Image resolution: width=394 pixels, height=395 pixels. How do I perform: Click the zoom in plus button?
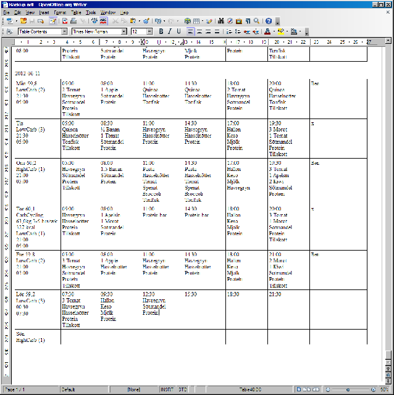pyautogui.click(x=374, y=389)
